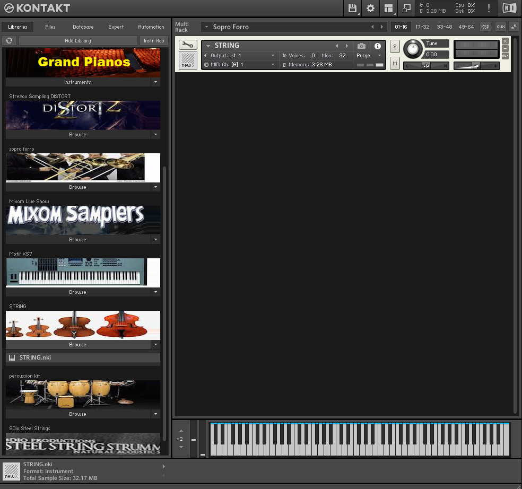Browse the sopro forro library

click(78, 187)
